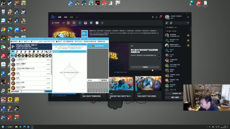Open HSREPLAY.NET menu in Deck Tracker
The image size is (230, 129).
[50, 42]
